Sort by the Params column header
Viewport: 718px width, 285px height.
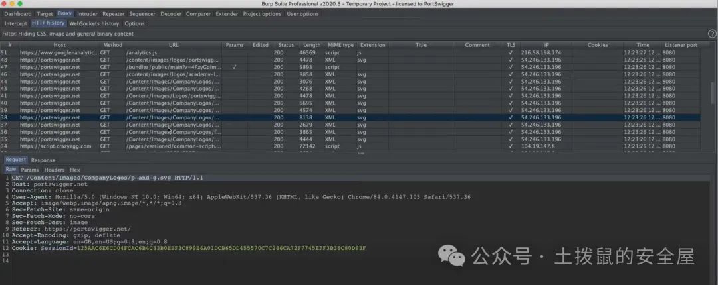pos(235,45)
